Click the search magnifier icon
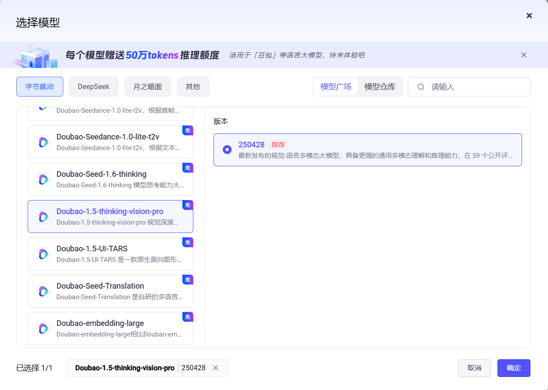The image size is (548, 390). [421, 87]
